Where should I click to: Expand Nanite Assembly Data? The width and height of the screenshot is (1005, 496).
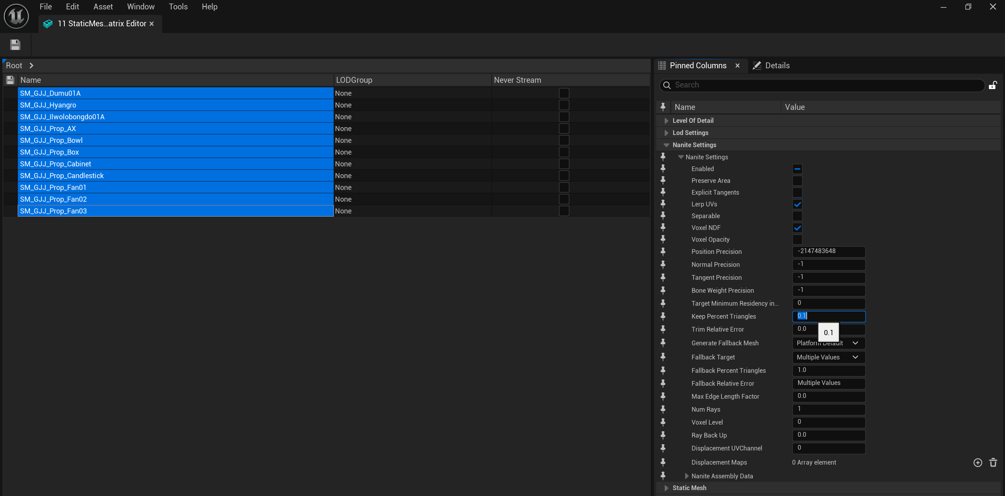[x=686, y=476]
